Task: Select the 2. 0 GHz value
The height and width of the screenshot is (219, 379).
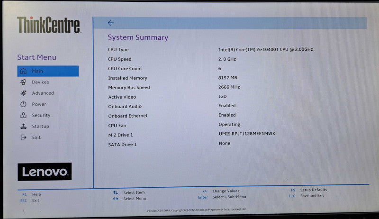Action: coord(227,59)
